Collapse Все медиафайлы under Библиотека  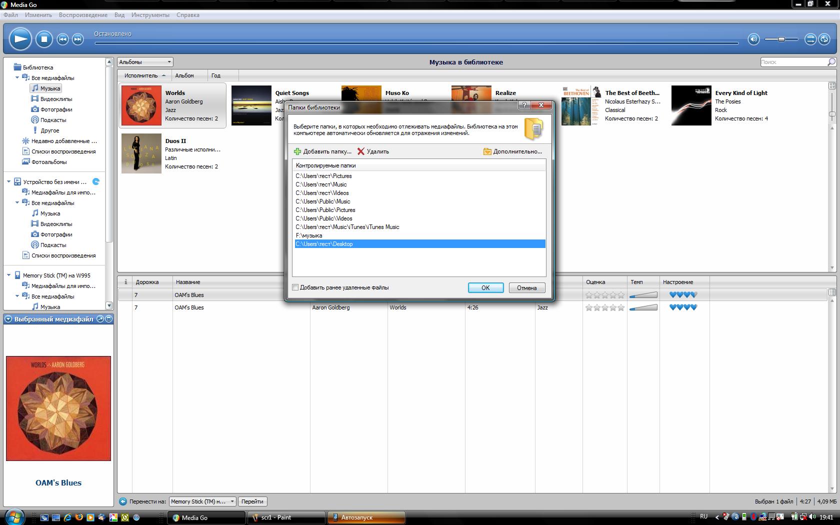(17, 78)
